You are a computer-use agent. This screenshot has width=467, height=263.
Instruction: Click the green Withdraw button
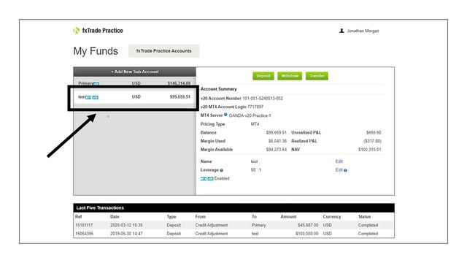(290, 76)
